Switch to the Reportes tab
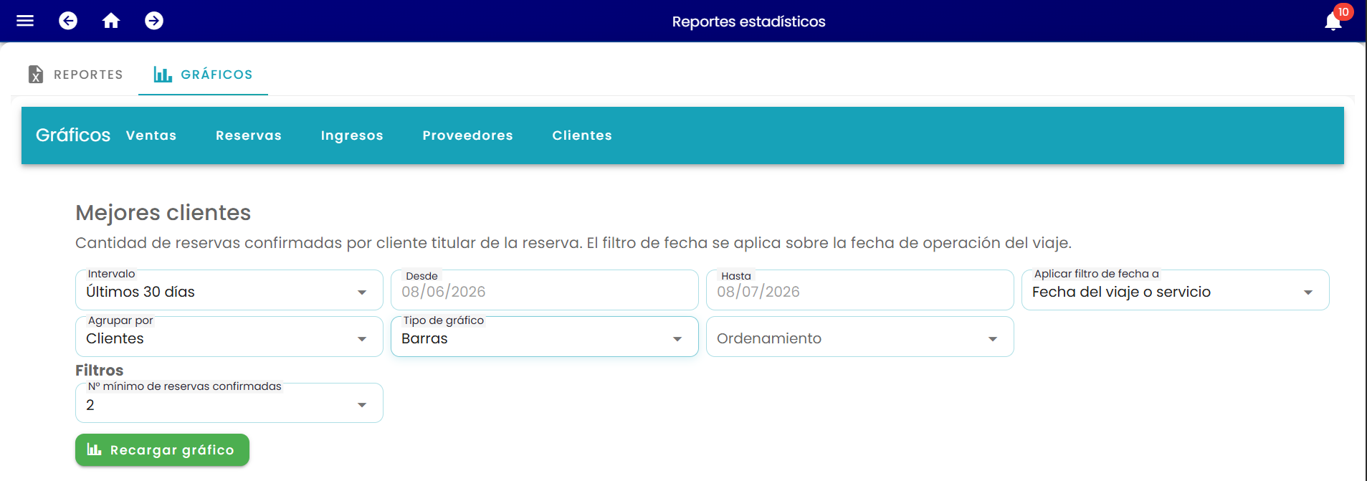 pos(76,75)
